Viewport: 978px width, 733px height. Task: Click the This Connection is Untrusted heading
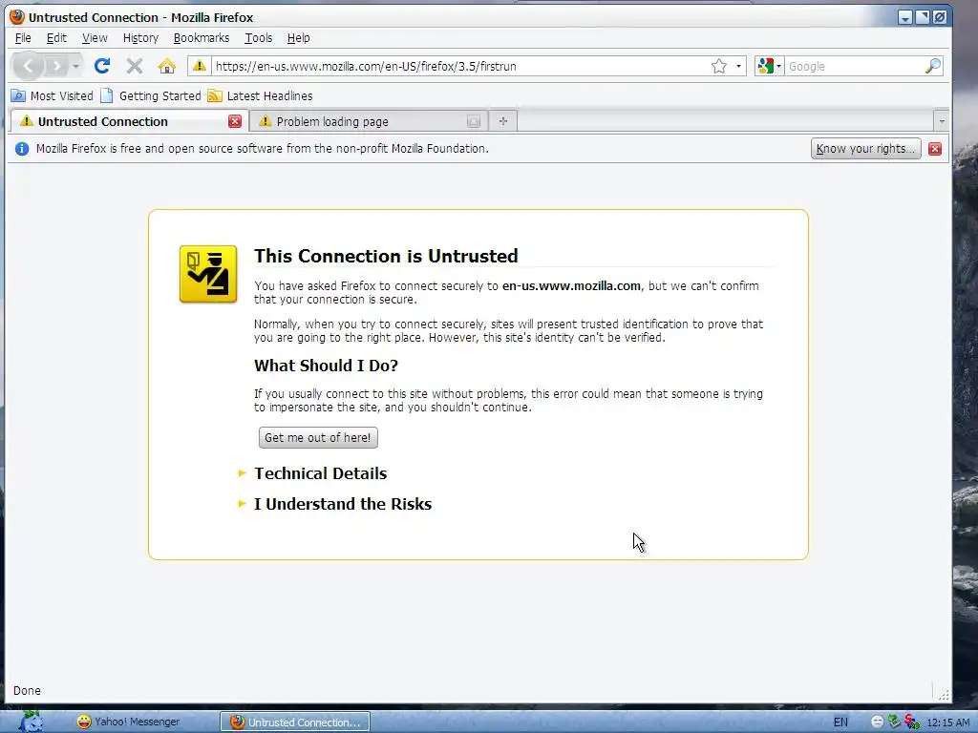[386, 256]
